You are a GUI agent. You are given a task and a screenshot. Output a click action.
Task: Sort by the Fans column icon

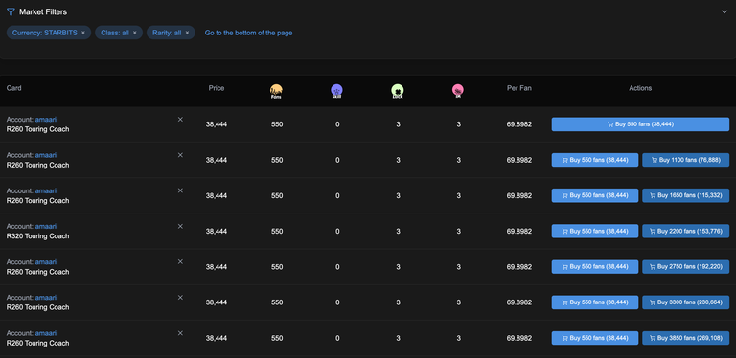(x=276, y=91)
